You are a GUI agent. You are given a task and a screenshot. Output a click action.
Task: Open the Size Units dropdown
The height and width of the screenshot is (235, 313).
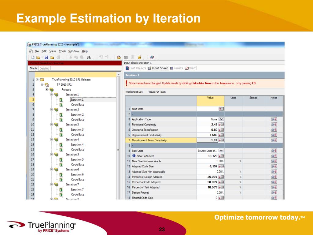221,151
